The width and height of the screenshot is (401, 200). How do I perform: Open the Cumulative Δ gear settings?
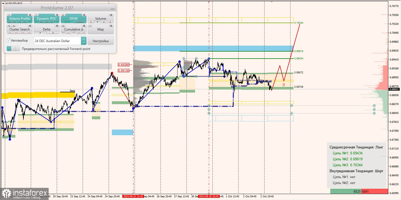(84, 26)
